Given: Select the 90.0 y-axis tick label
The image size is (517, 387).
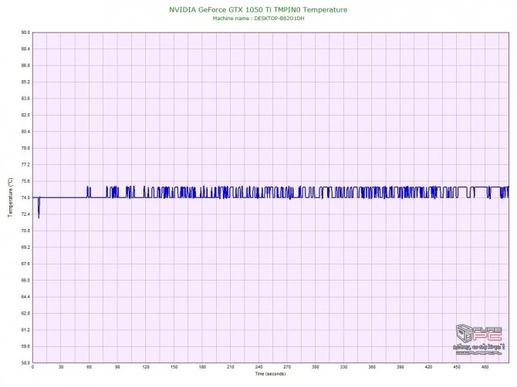Looking at the screenshot, I should [25, 32].
